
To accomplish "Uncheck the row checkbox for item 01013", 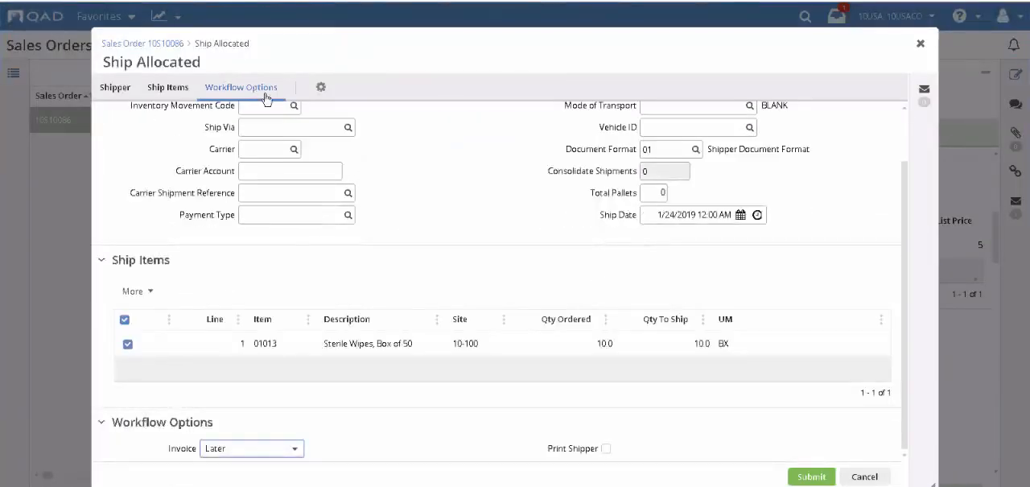I will click(127, 344).
